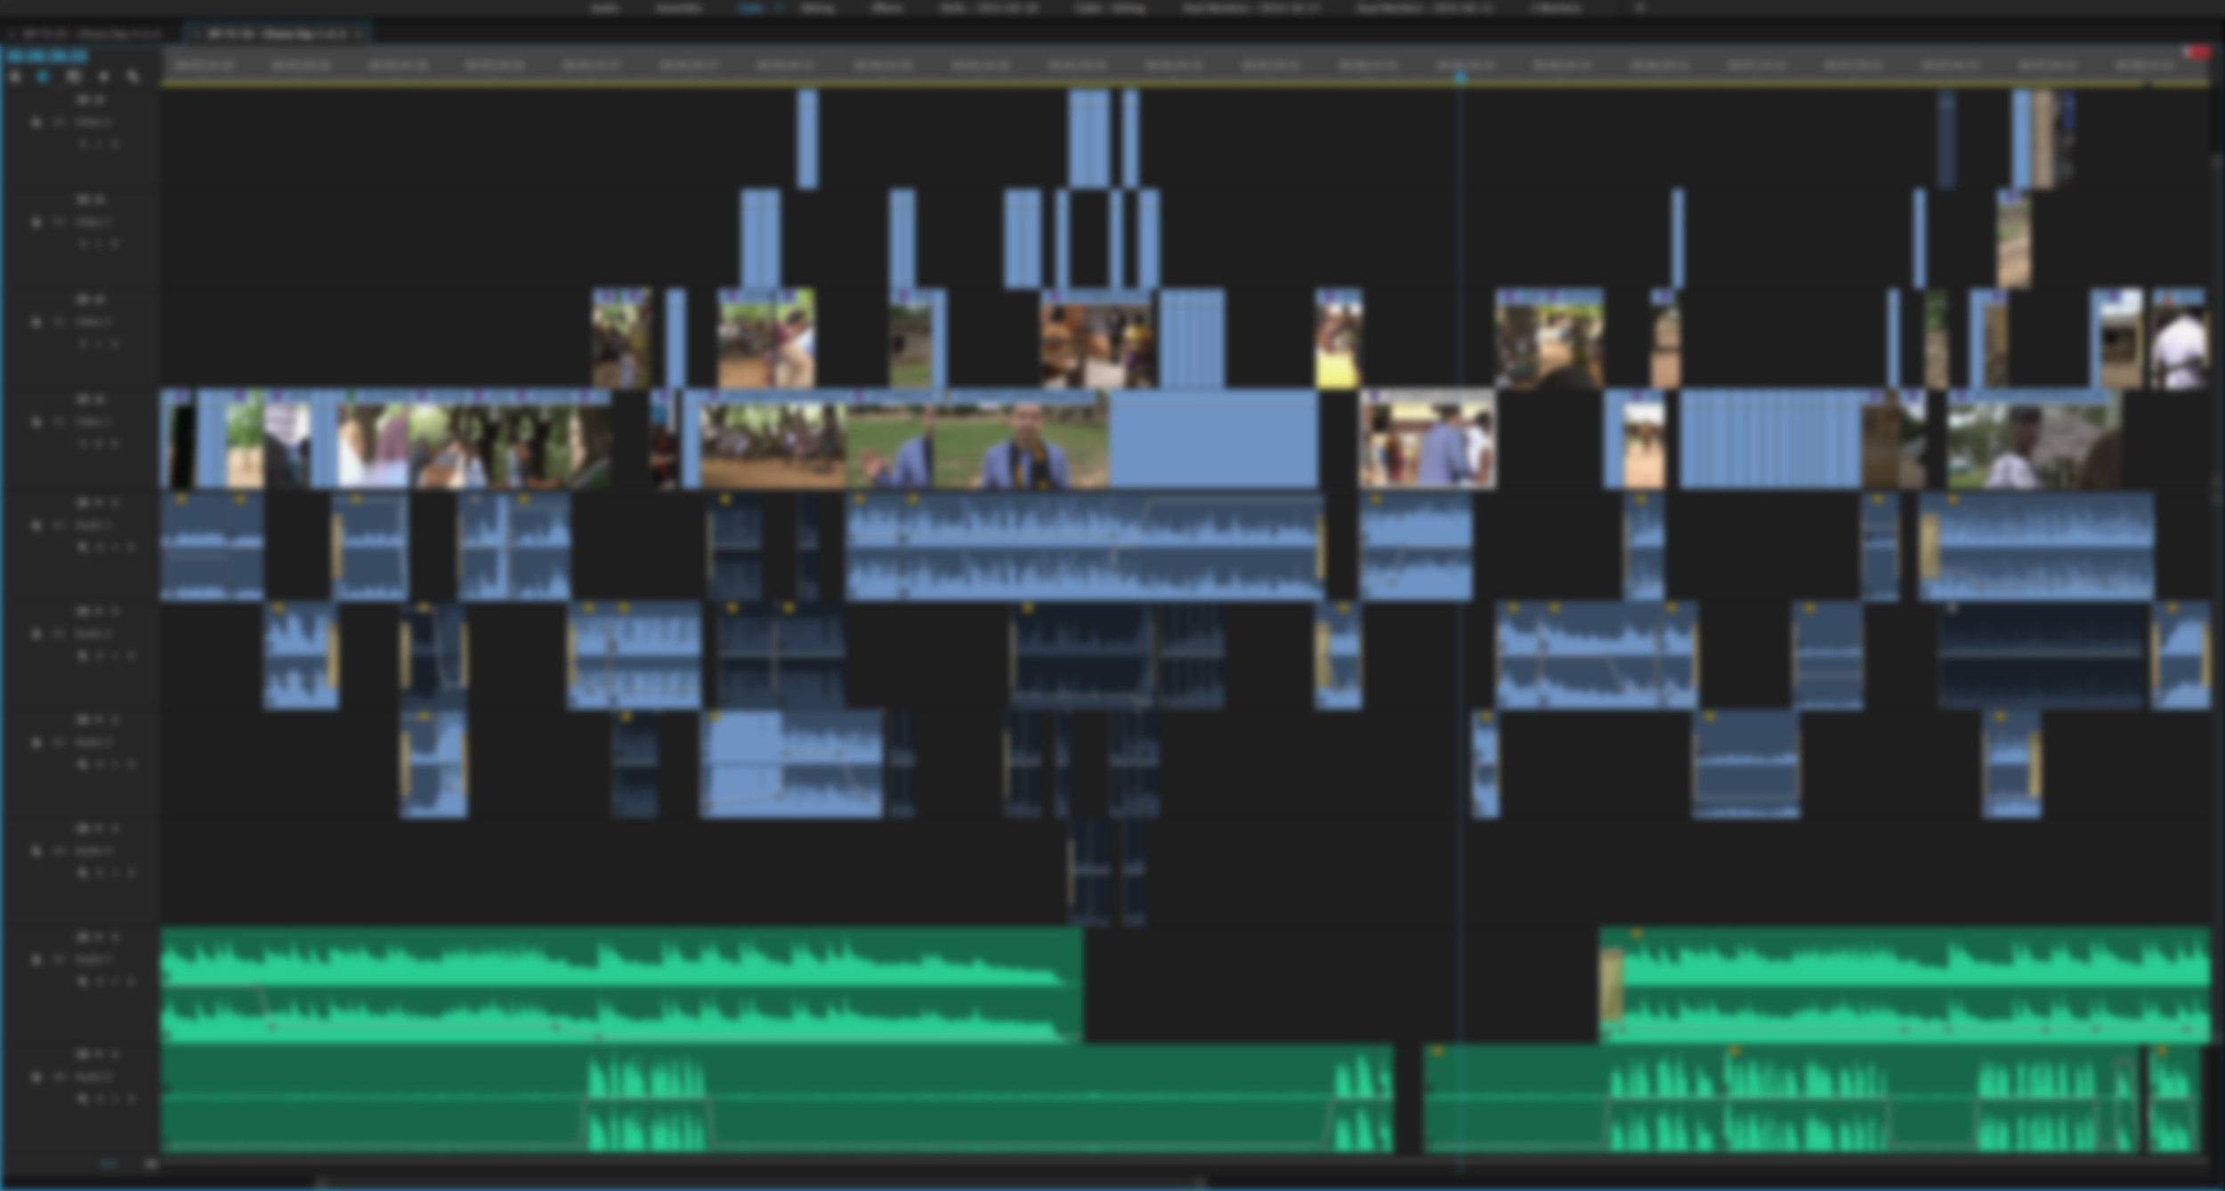
Task: Toggle Linked Selection in timeline toolbar
Action: coord(73,77)
